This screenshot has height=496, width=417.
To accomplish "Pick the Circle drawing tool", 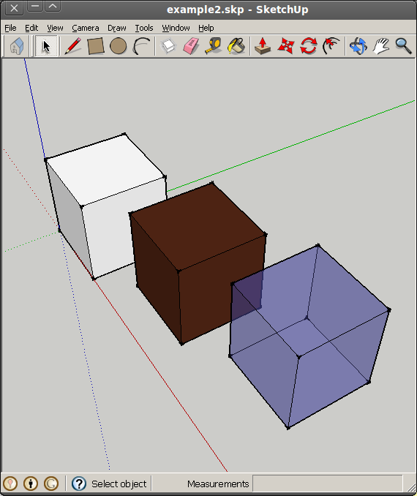I will [118, 46].
